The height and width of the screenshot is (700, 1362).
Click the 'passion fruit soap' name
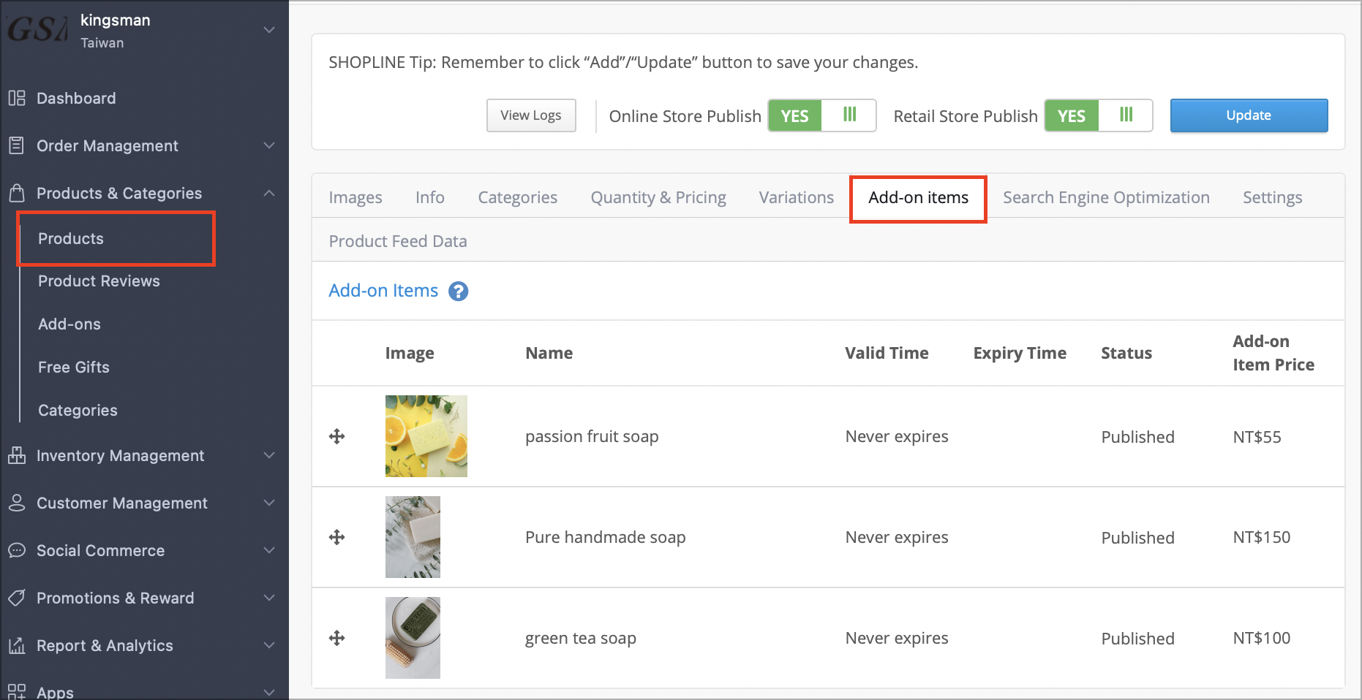[592, 437]
